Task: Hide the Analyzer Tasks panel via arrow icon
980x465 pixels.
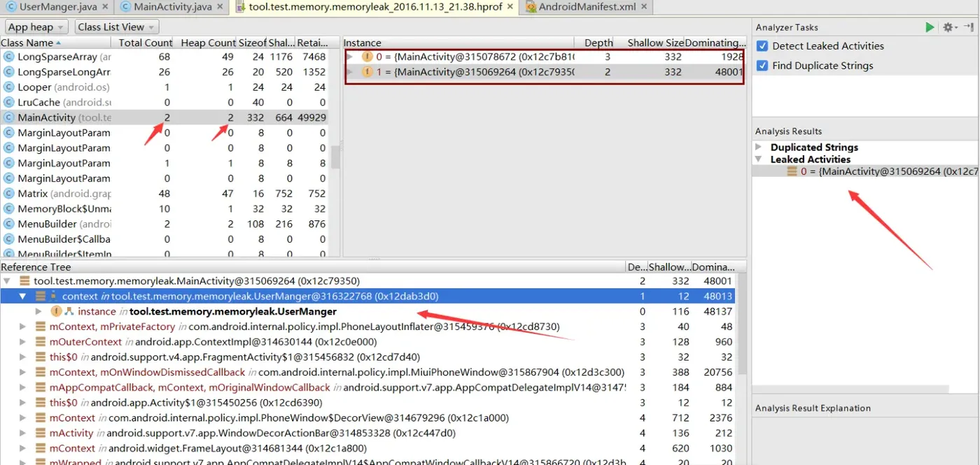Action: click(969, 27)
